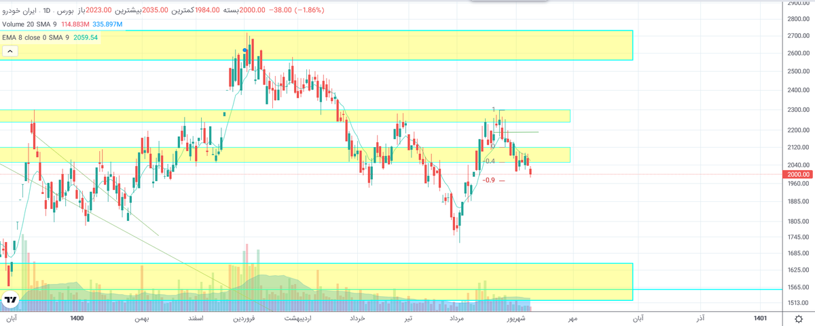
Task: Collapse the indicator legend with chevron button
Action: pos(12,51)
